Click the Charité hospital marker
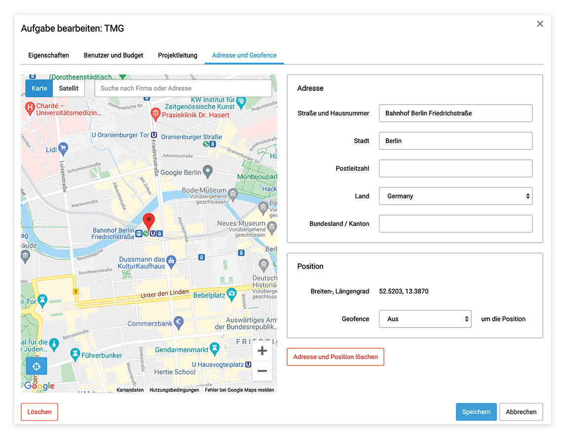This screenshot has width=566, height=439. click(30, 108)
